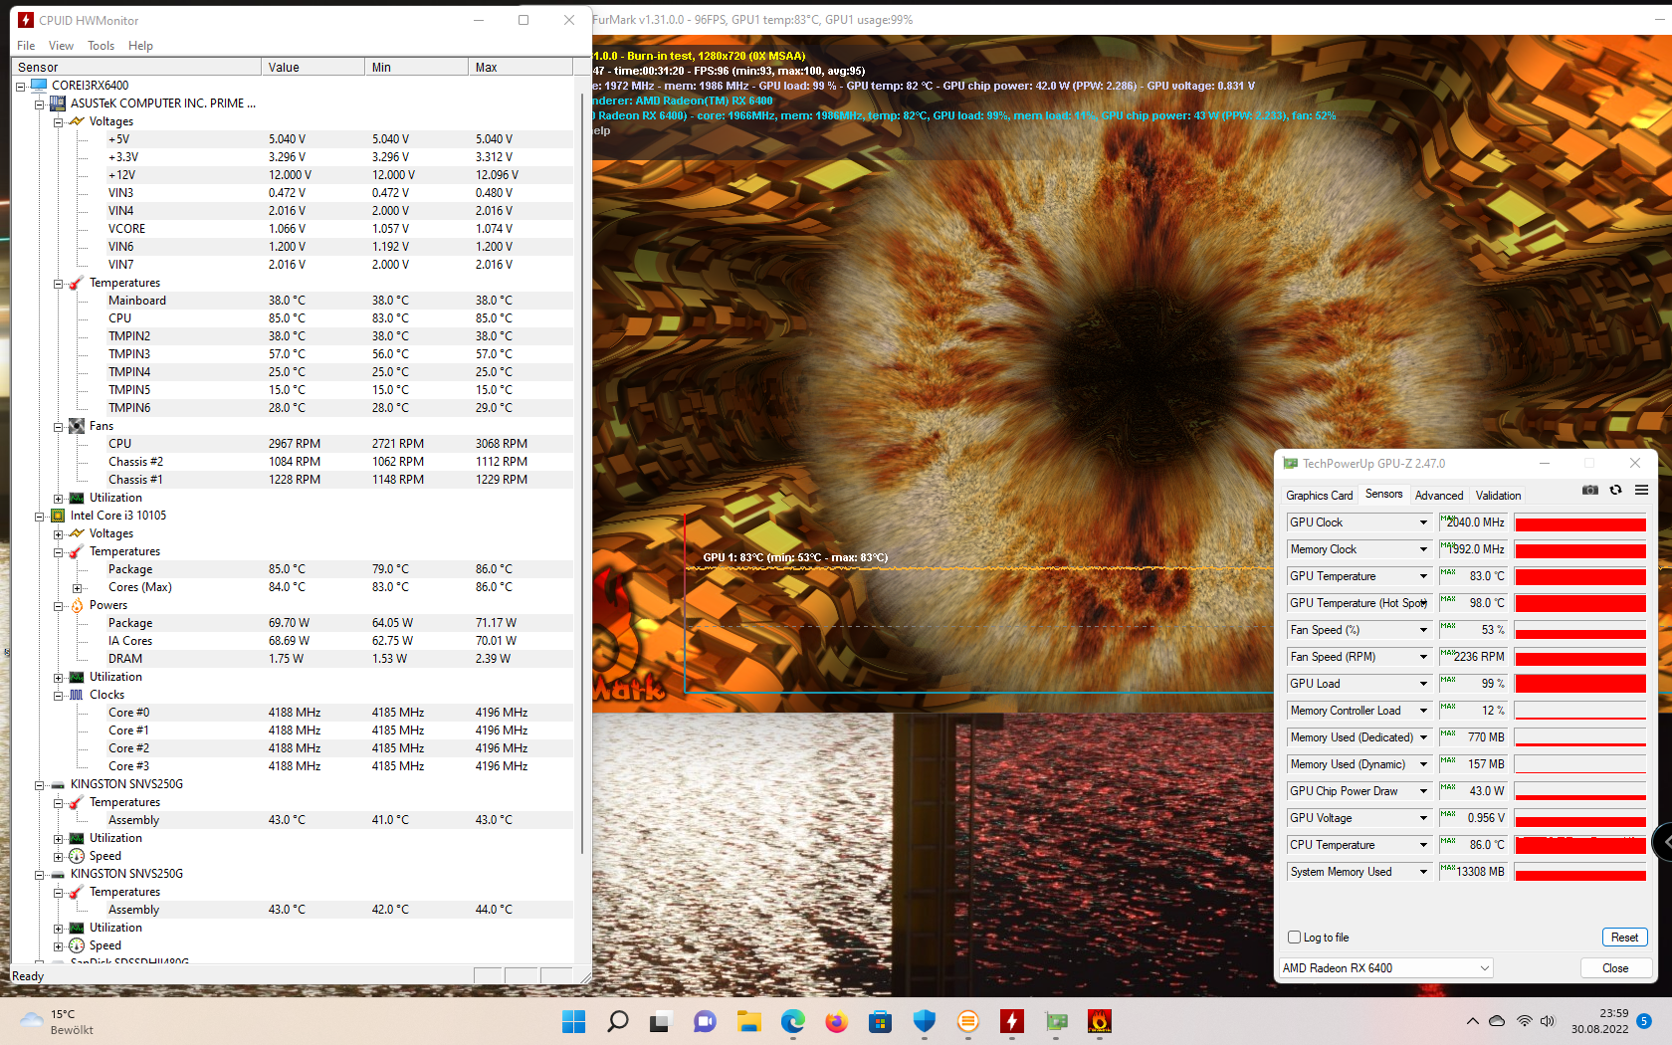
Task: Collapse the Powers tree node
Action: 59,606
